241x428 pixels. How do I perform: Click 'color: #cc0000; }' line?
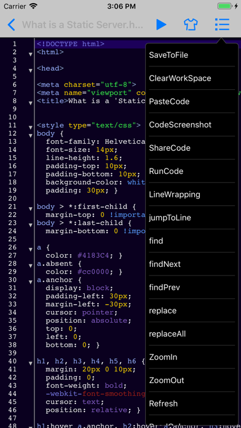pos(84,272)
